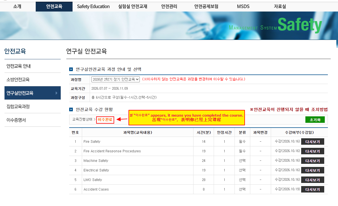
Task: Open the MSDS menu item
Action: 243,6
